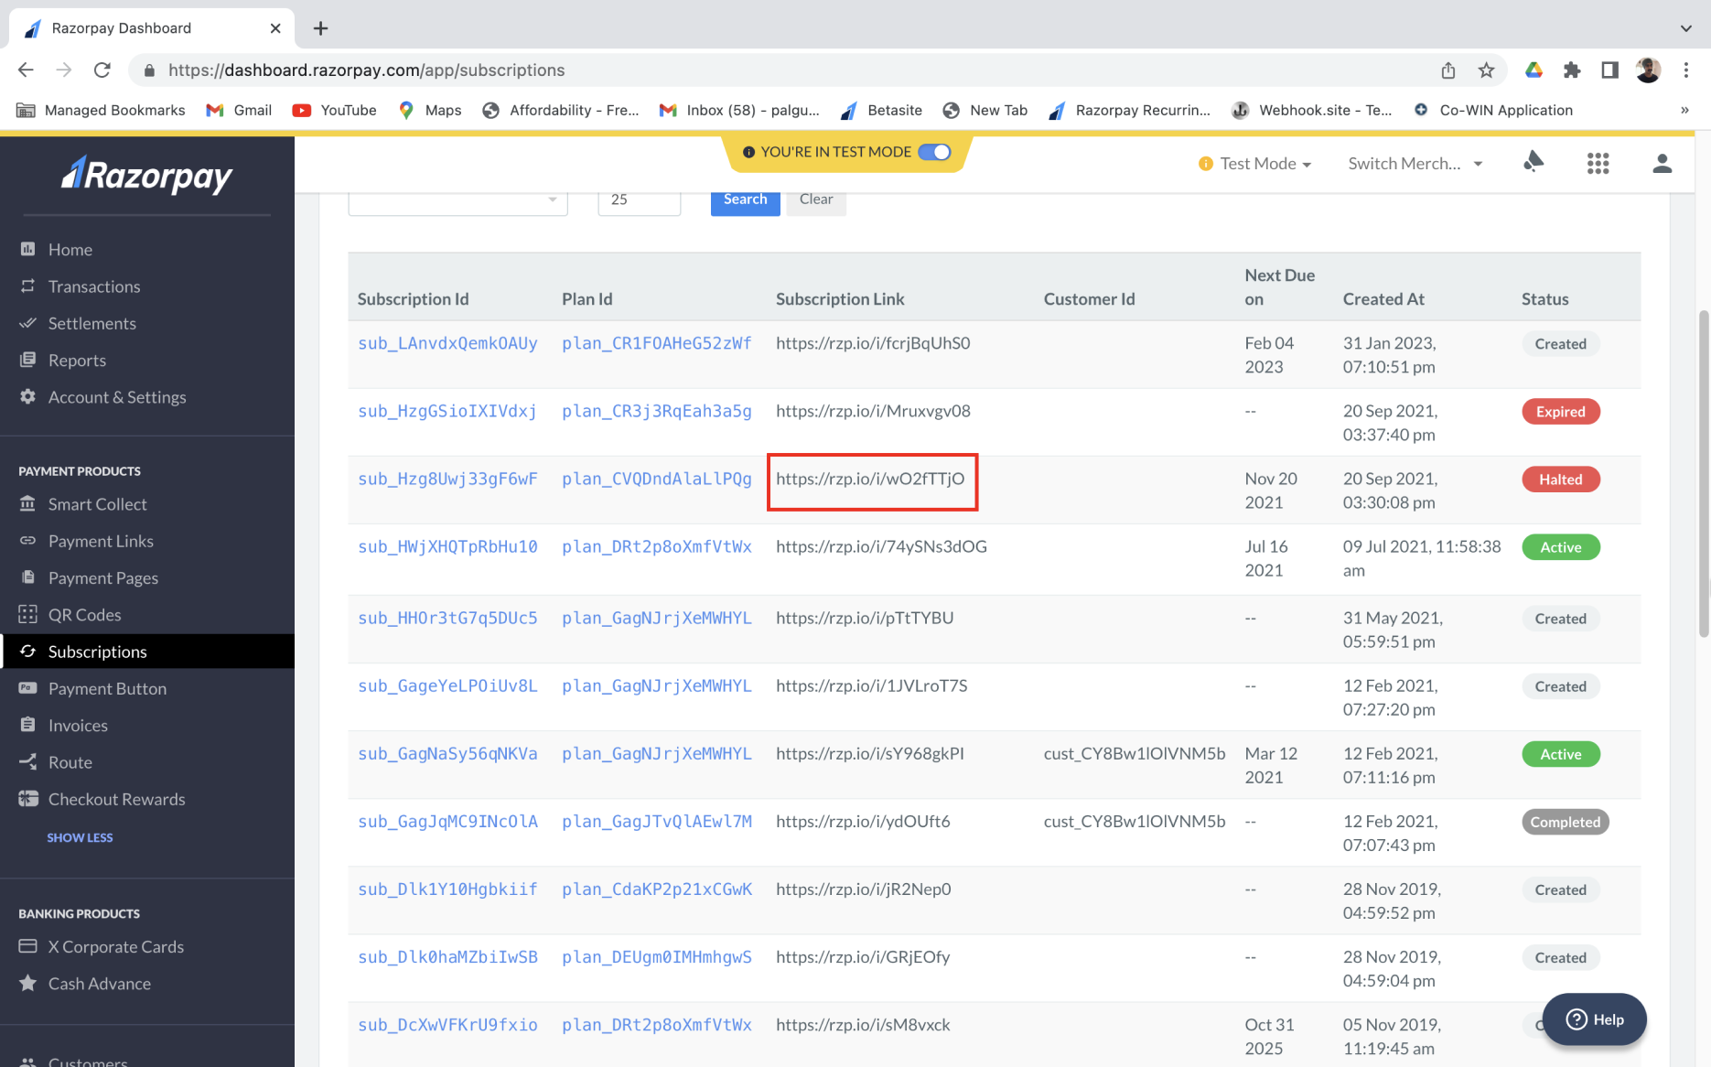Screen dimensions: 1711x1067
Task: Click the Razorpay logo in the sidebar
Action: [146, 175]
